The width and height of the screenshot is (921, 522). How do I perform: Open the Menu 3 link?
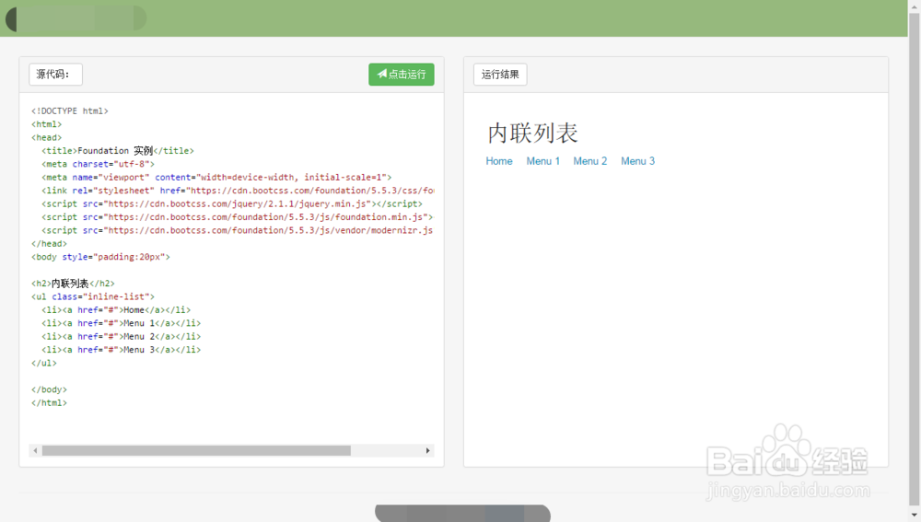[x=637, y=161]
